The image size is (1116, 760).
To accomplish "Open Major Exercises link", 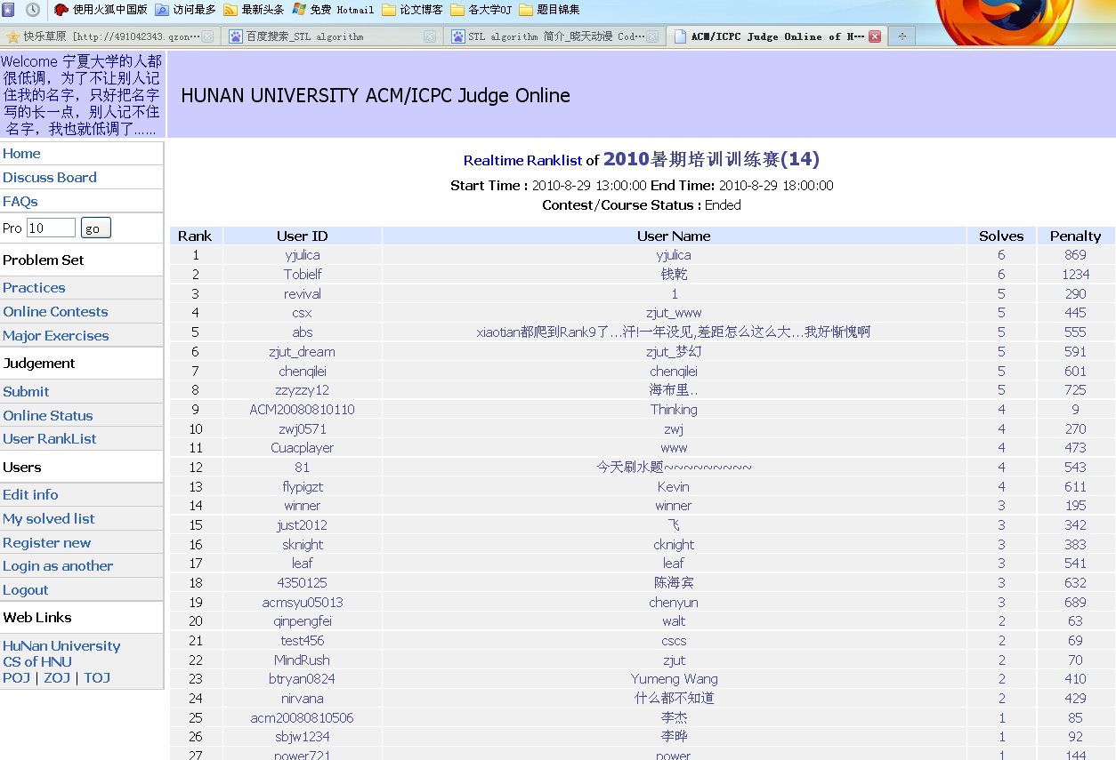I will tap(56, 336).
